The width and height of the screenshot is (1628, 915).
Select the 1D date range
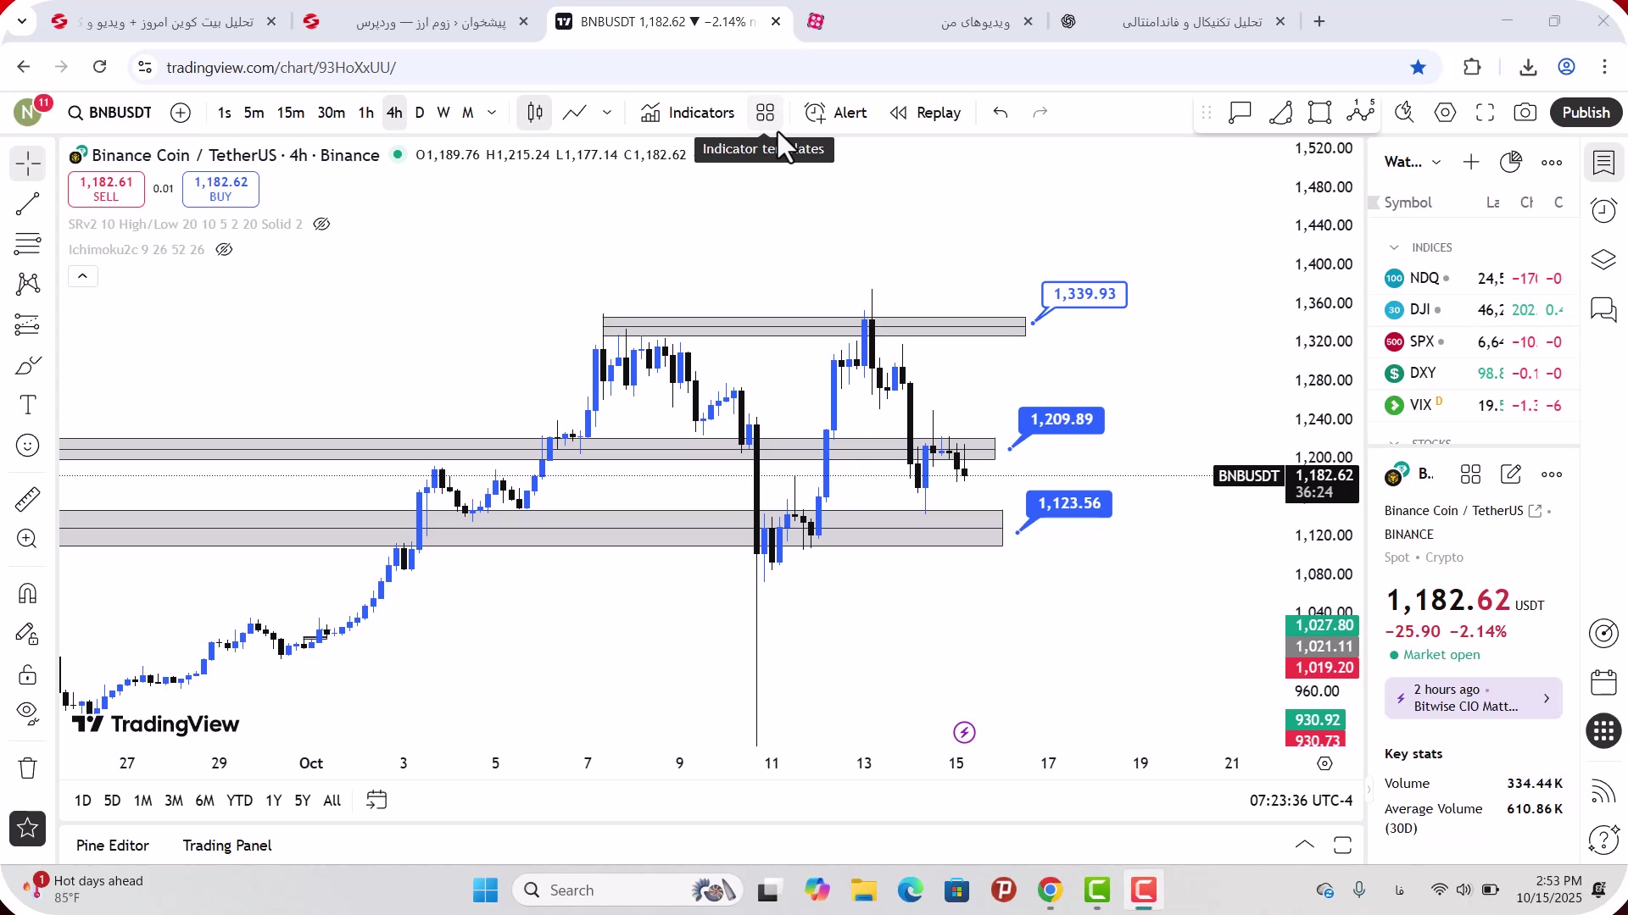(83, 801)
